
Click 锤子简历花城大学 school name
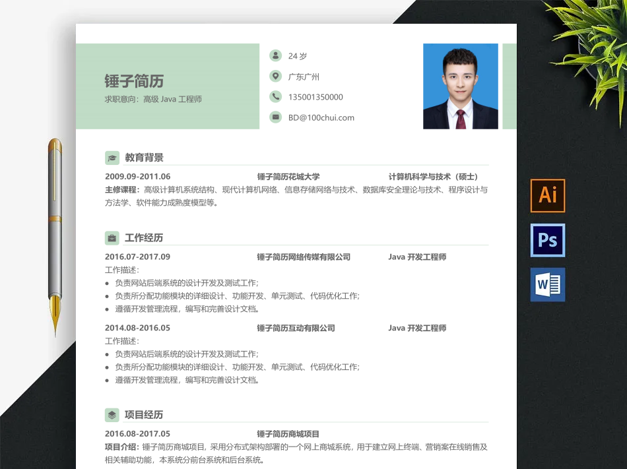click(288, 177)
